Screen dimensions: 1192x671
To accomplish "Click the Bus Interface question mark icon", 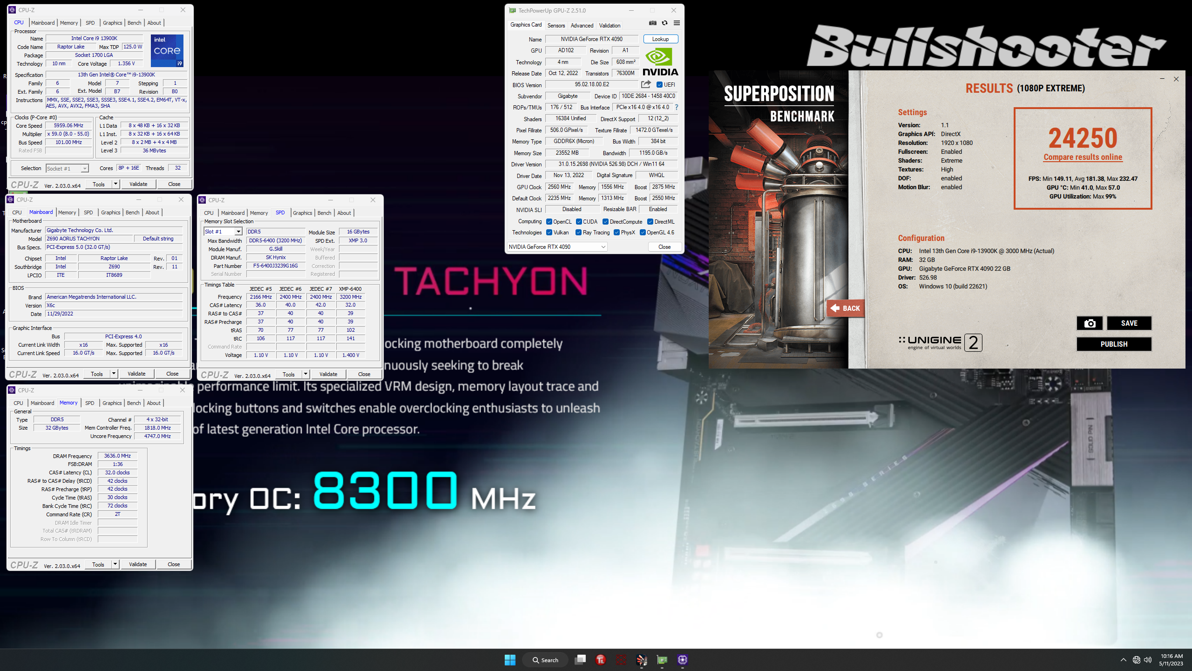I will pyautogui.click(x=676, y=107).
